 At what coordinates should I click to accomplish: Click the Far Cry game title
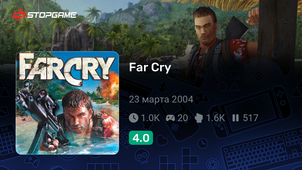click(150, 68)
